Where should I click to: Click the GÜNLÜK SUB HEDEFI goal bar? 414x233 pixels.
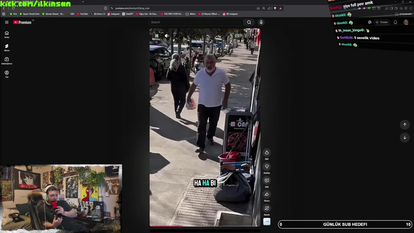345,224
